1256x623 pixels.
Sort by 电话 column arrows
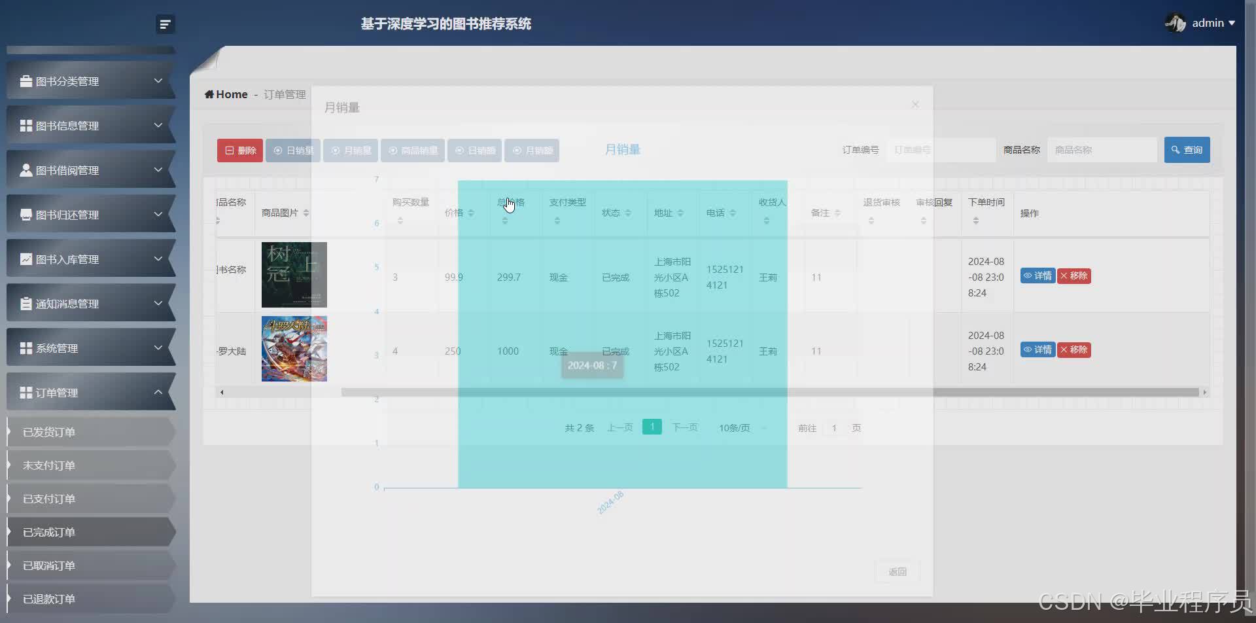tap(733, 213)
